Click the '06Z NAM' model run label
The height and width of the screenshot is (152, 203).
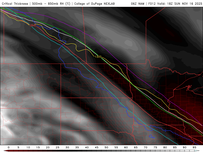coord(138,4)
